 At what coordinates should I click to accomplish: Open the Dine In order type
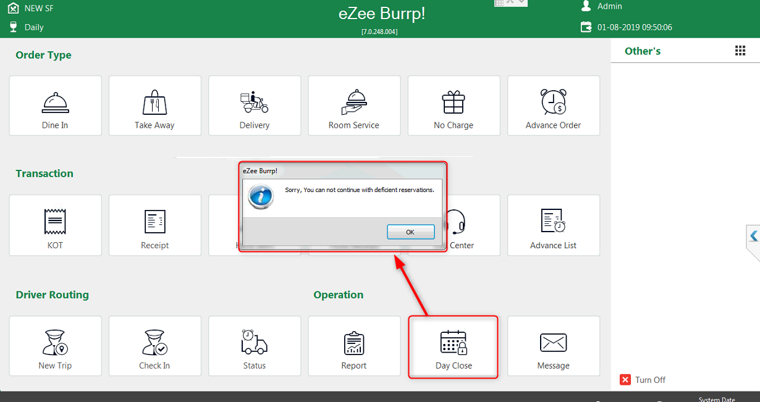(55, 106)
